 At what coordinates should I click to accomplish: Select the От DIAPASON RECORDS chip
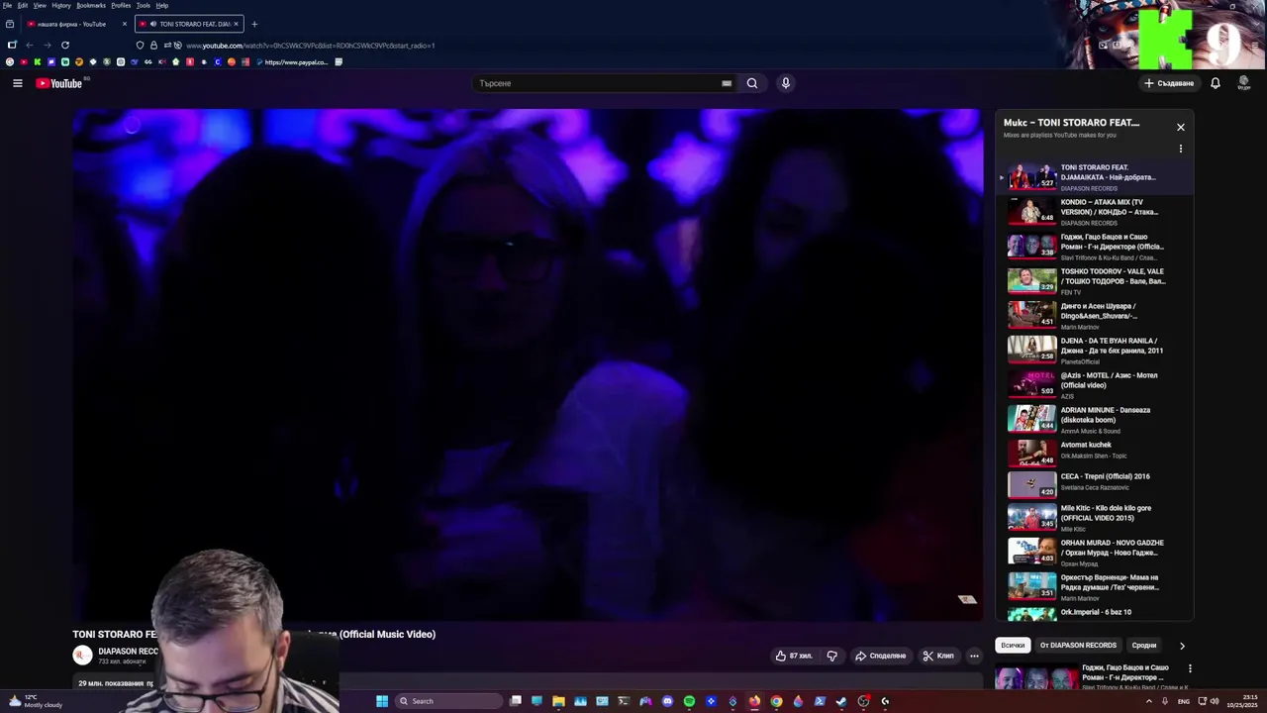1078,645
